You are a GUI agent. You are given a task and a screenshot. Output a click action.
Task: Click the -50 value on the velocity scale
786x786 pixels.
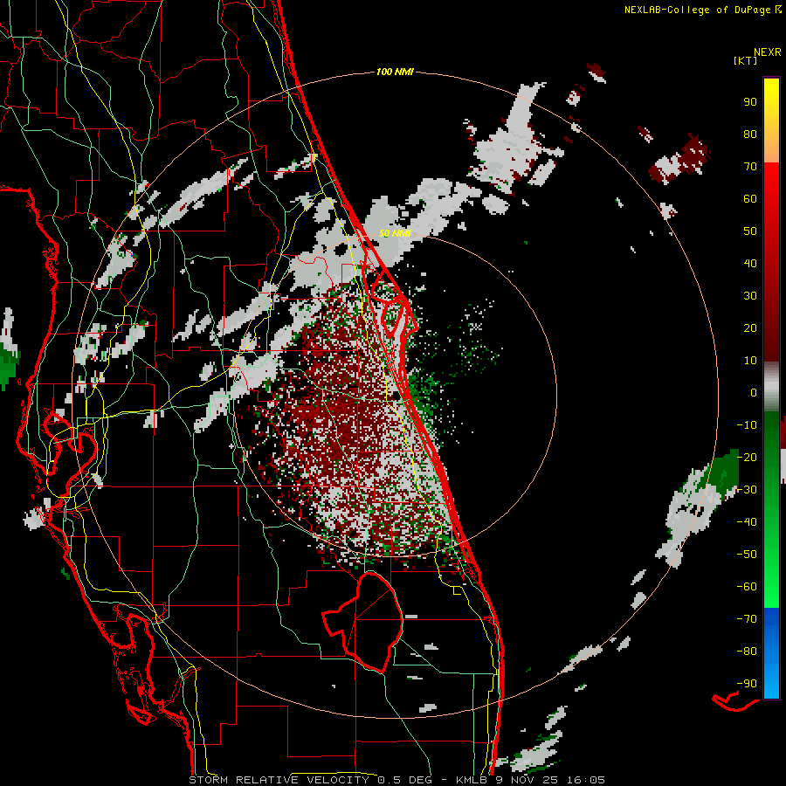coord(747,555)
